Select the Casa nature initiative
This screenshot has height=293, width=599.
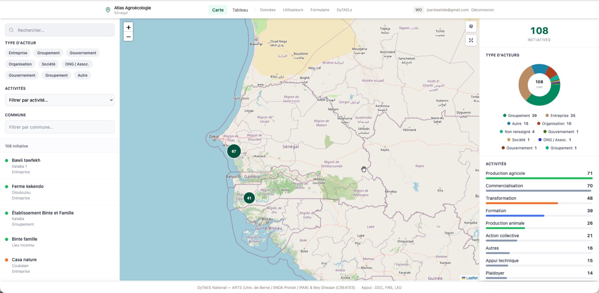point(60,265)
